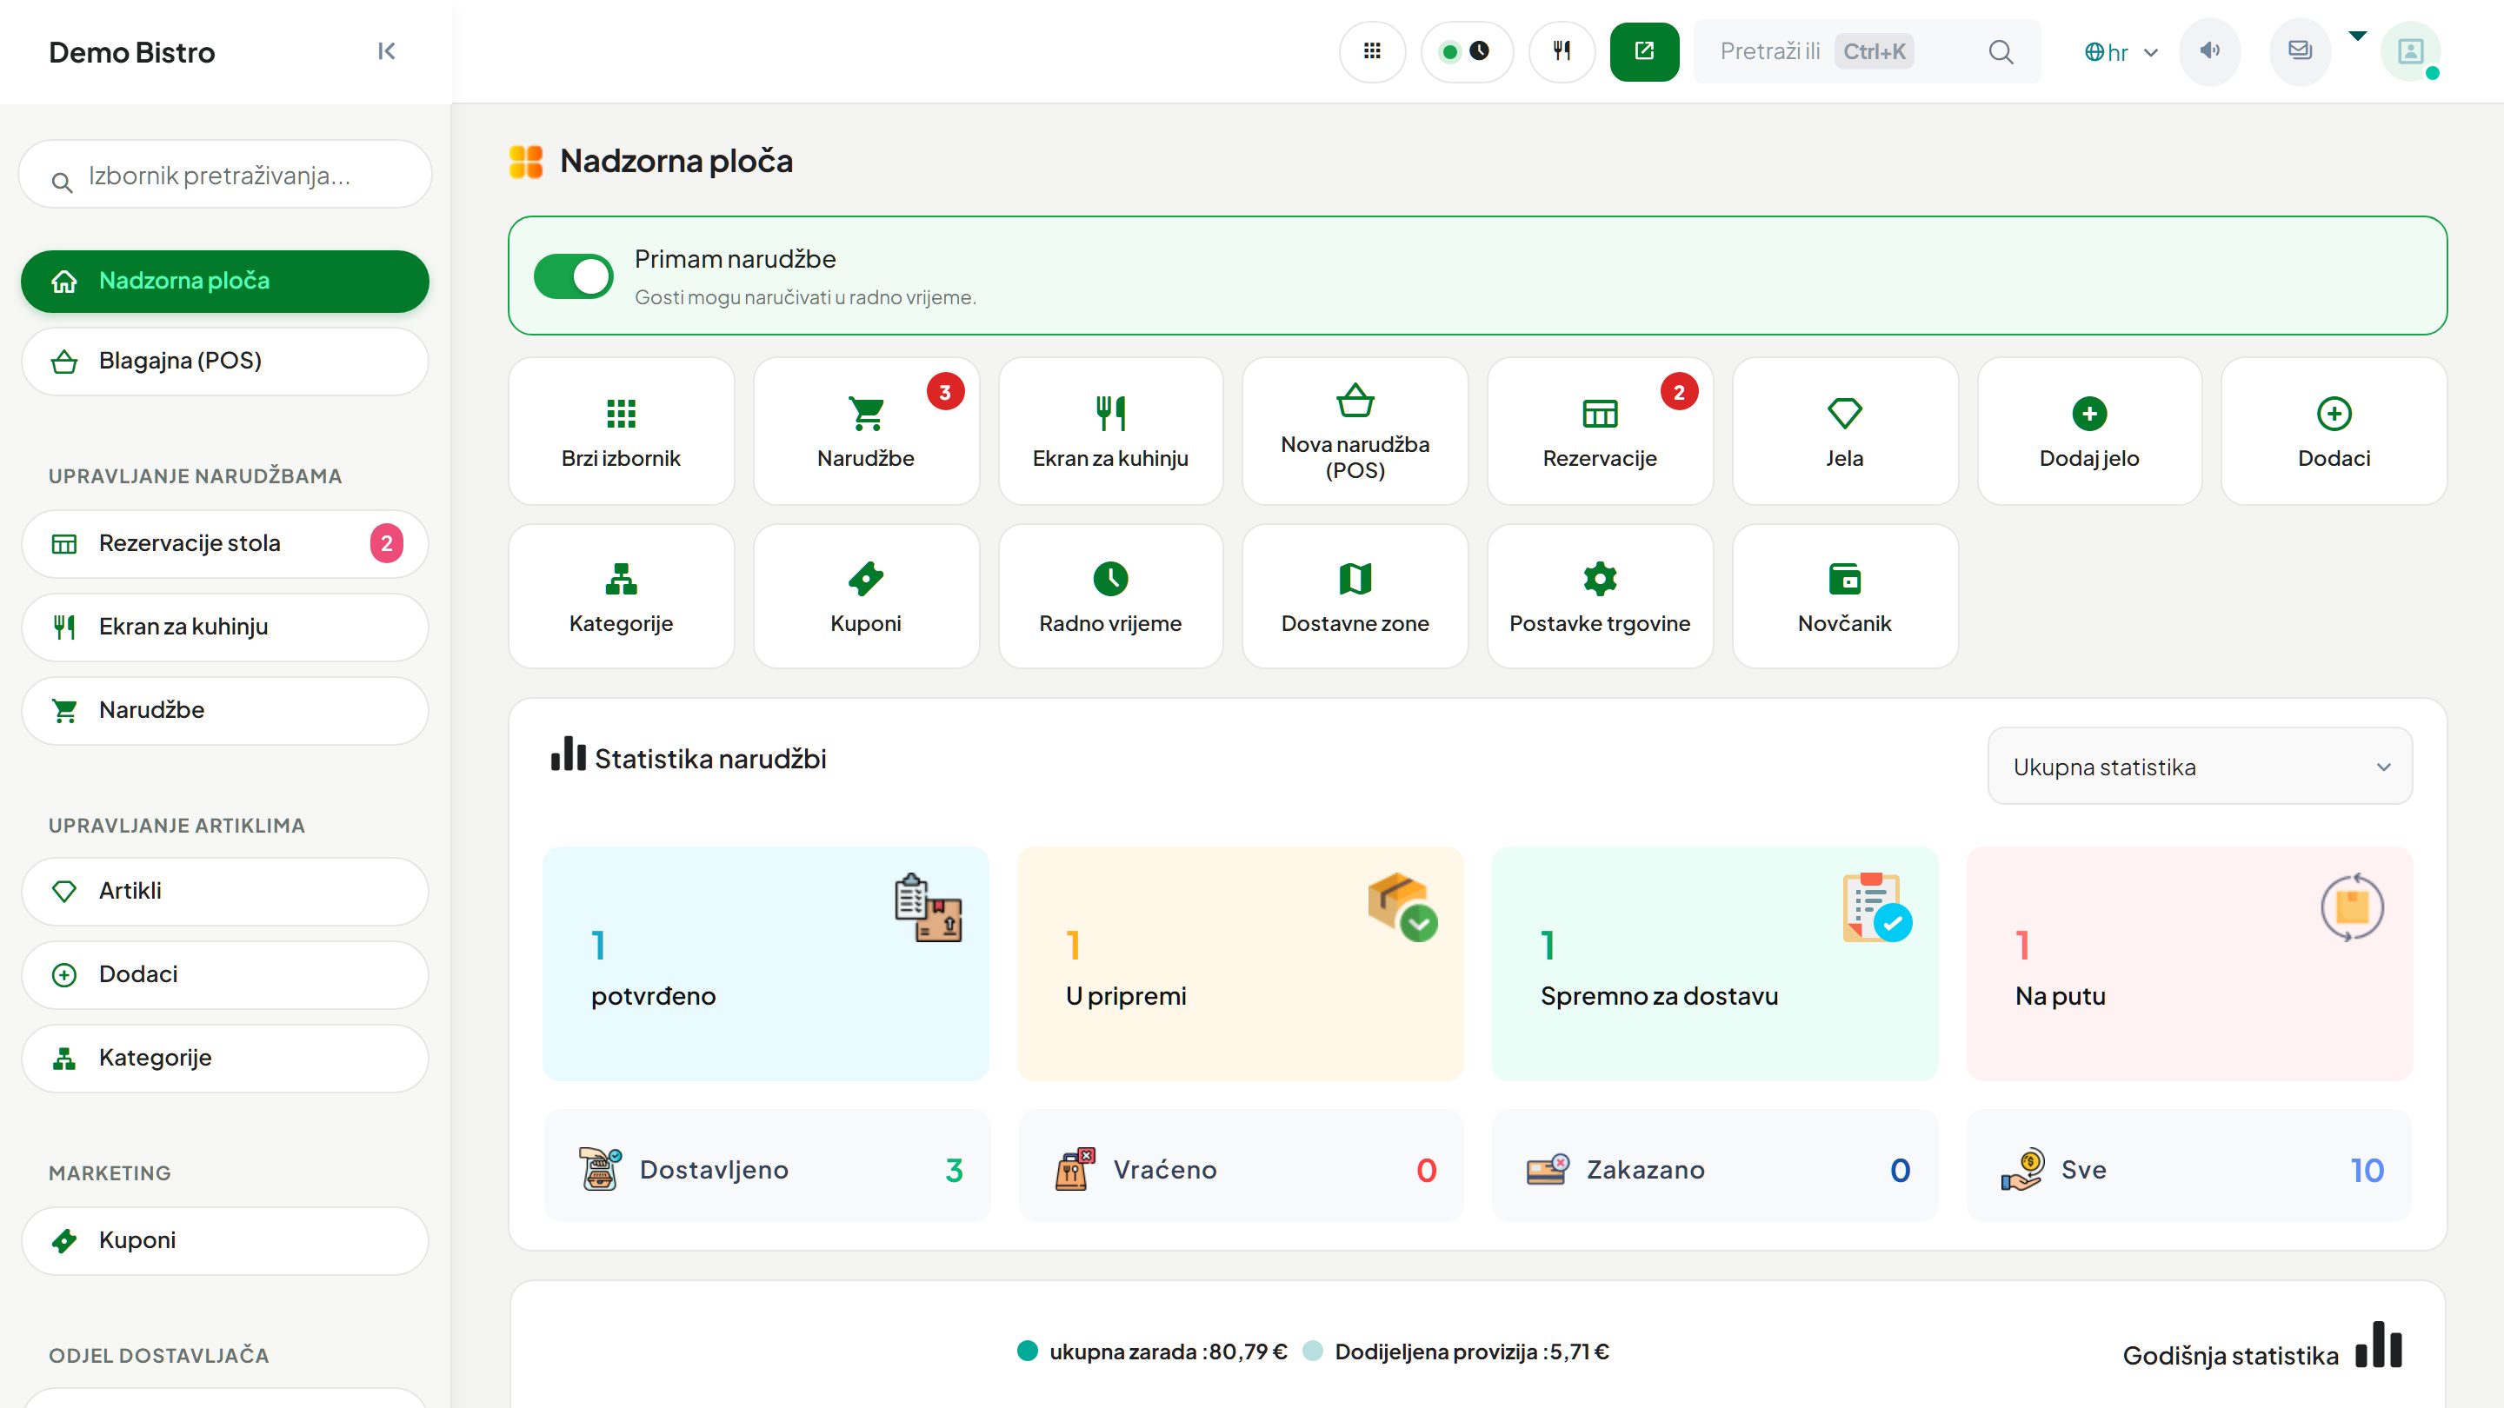Open the Dostavne zone shortcut tile
This screenshot has height=1408, width=2504.
tap(1355, 595)
